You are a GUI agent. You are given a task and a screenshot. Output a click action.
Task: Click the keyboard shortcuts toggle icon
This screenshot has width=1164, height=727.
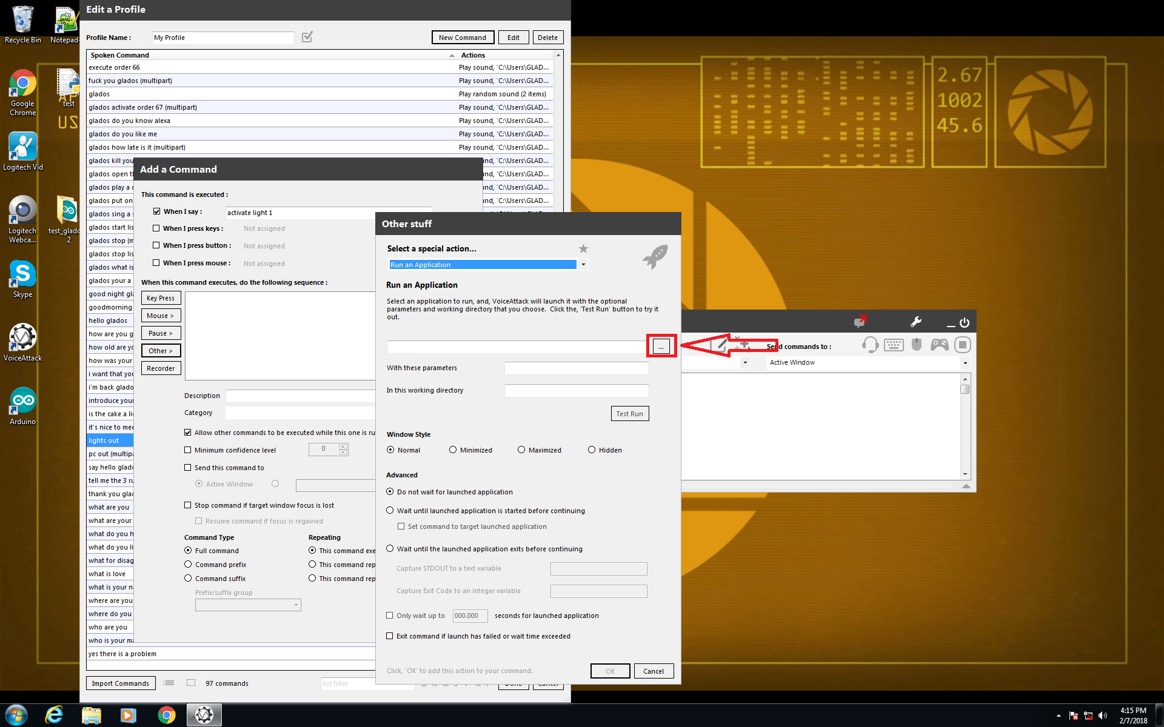click(894, 345)
